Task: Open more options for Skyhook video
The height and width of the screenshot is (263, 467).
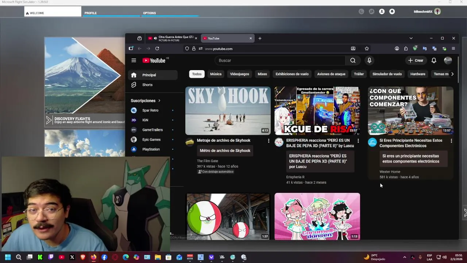Action: (x=269, y=141)
